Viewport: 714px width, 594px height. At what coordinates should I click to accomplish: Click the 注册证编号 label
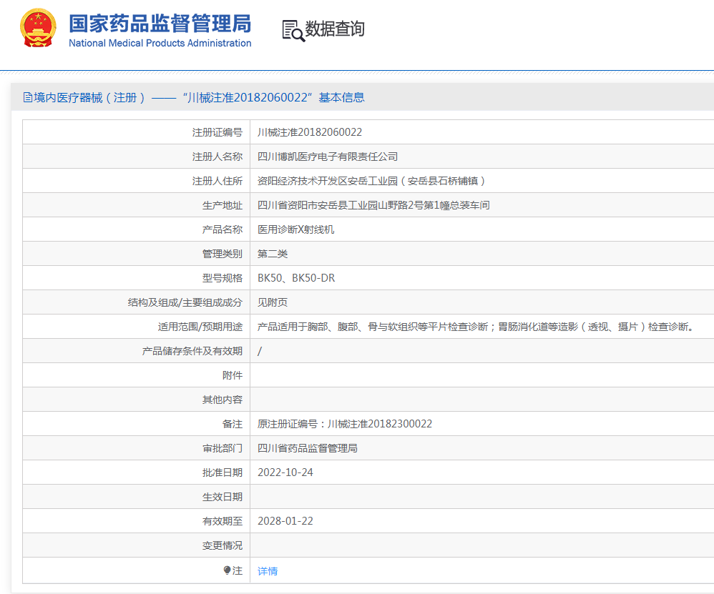tap(217, 132)
